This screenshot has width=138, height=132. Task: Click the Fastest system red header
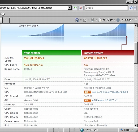pyautogui.click(x=108, y=53)
